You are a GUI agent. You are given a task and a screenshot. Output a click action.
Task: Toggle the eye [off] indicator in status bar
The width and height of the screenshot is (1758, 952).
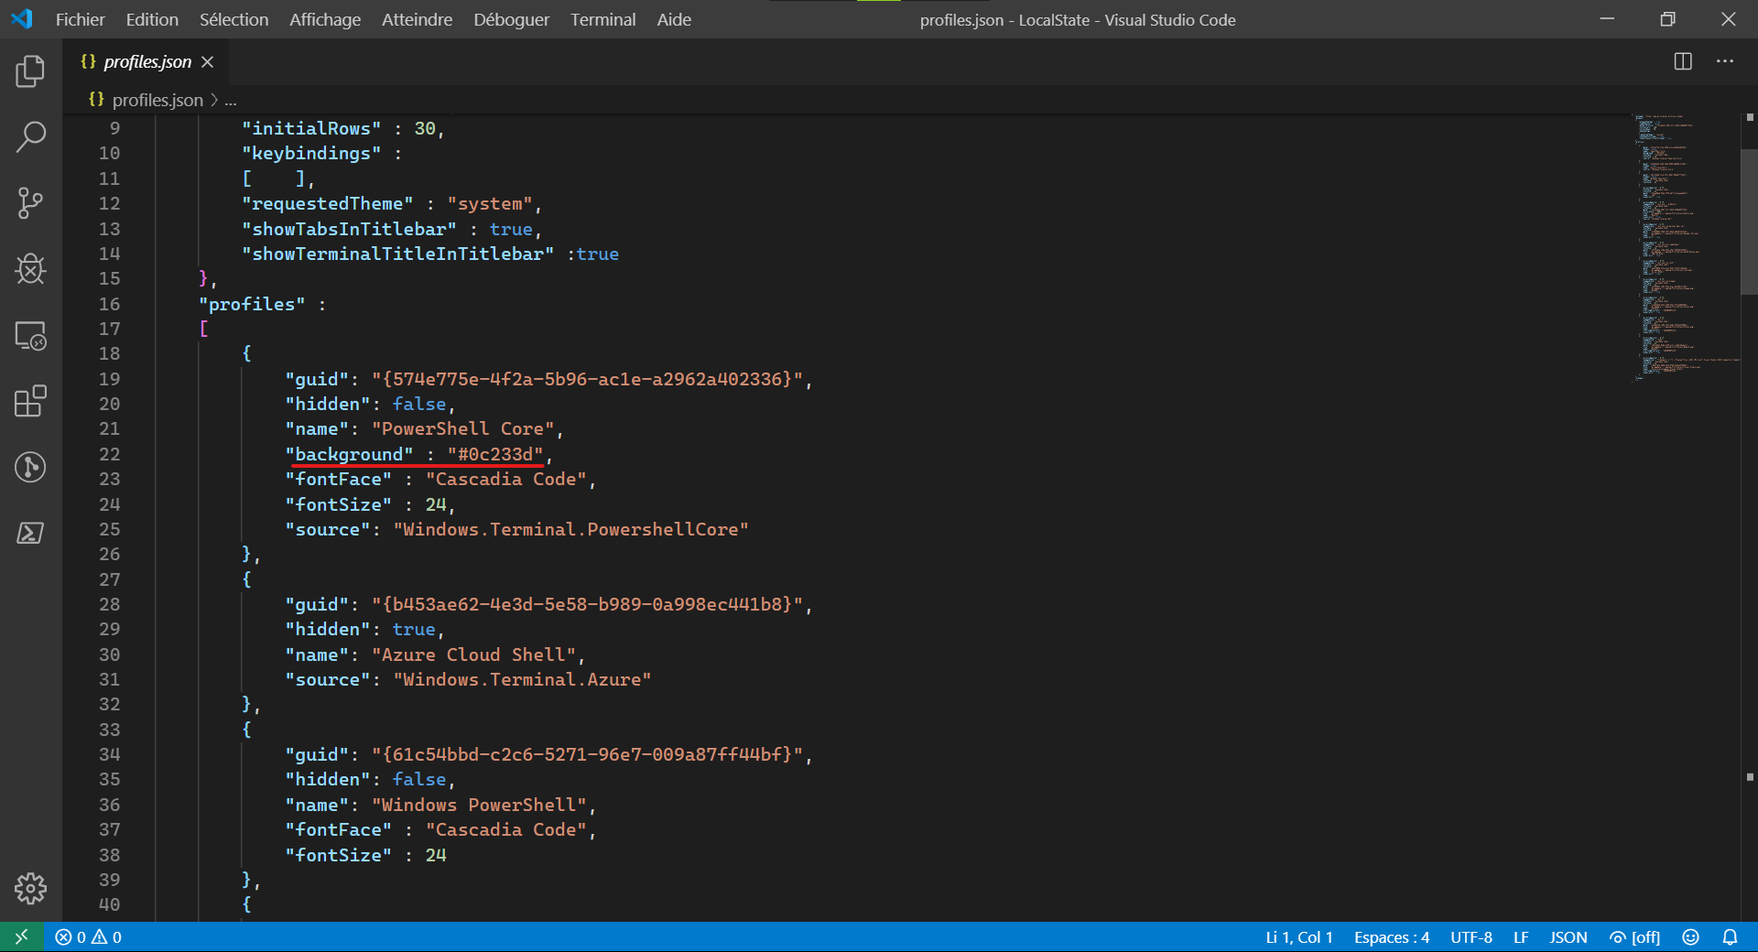tap(1633, 936)
